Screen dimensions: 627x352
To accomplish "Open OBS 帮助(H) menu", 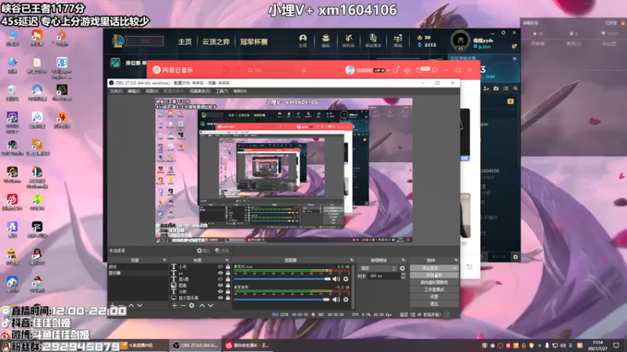I will tap(240, 92).
